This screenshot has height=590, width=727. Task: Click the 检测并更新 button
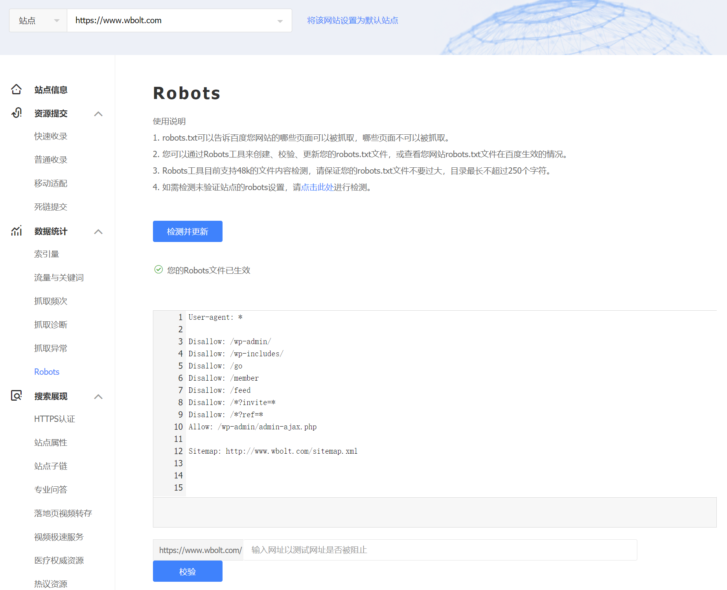[x=187, y=231]
